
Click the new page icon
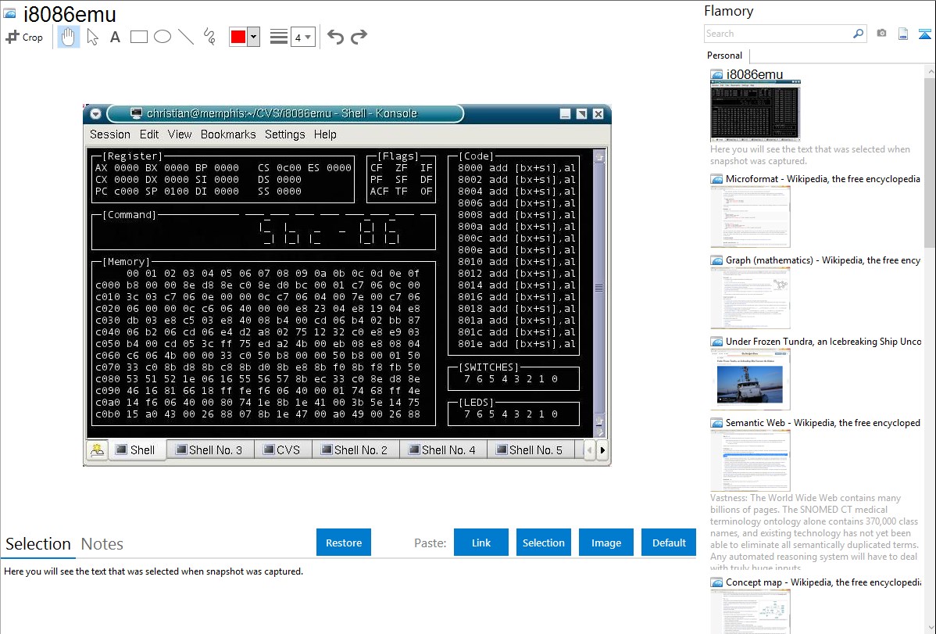coord(903,34)
